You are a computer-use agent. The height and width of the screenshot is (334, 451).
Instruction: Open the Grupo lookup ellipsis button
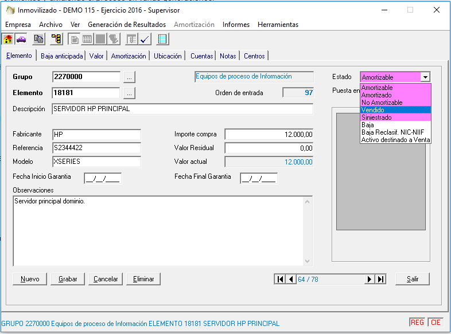click(x=129, y=77)
